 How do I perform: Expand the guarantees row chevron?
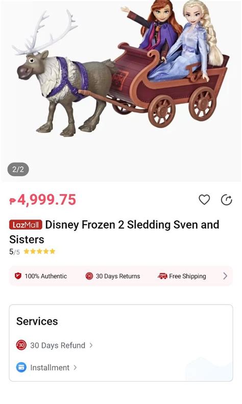[225, 276]
